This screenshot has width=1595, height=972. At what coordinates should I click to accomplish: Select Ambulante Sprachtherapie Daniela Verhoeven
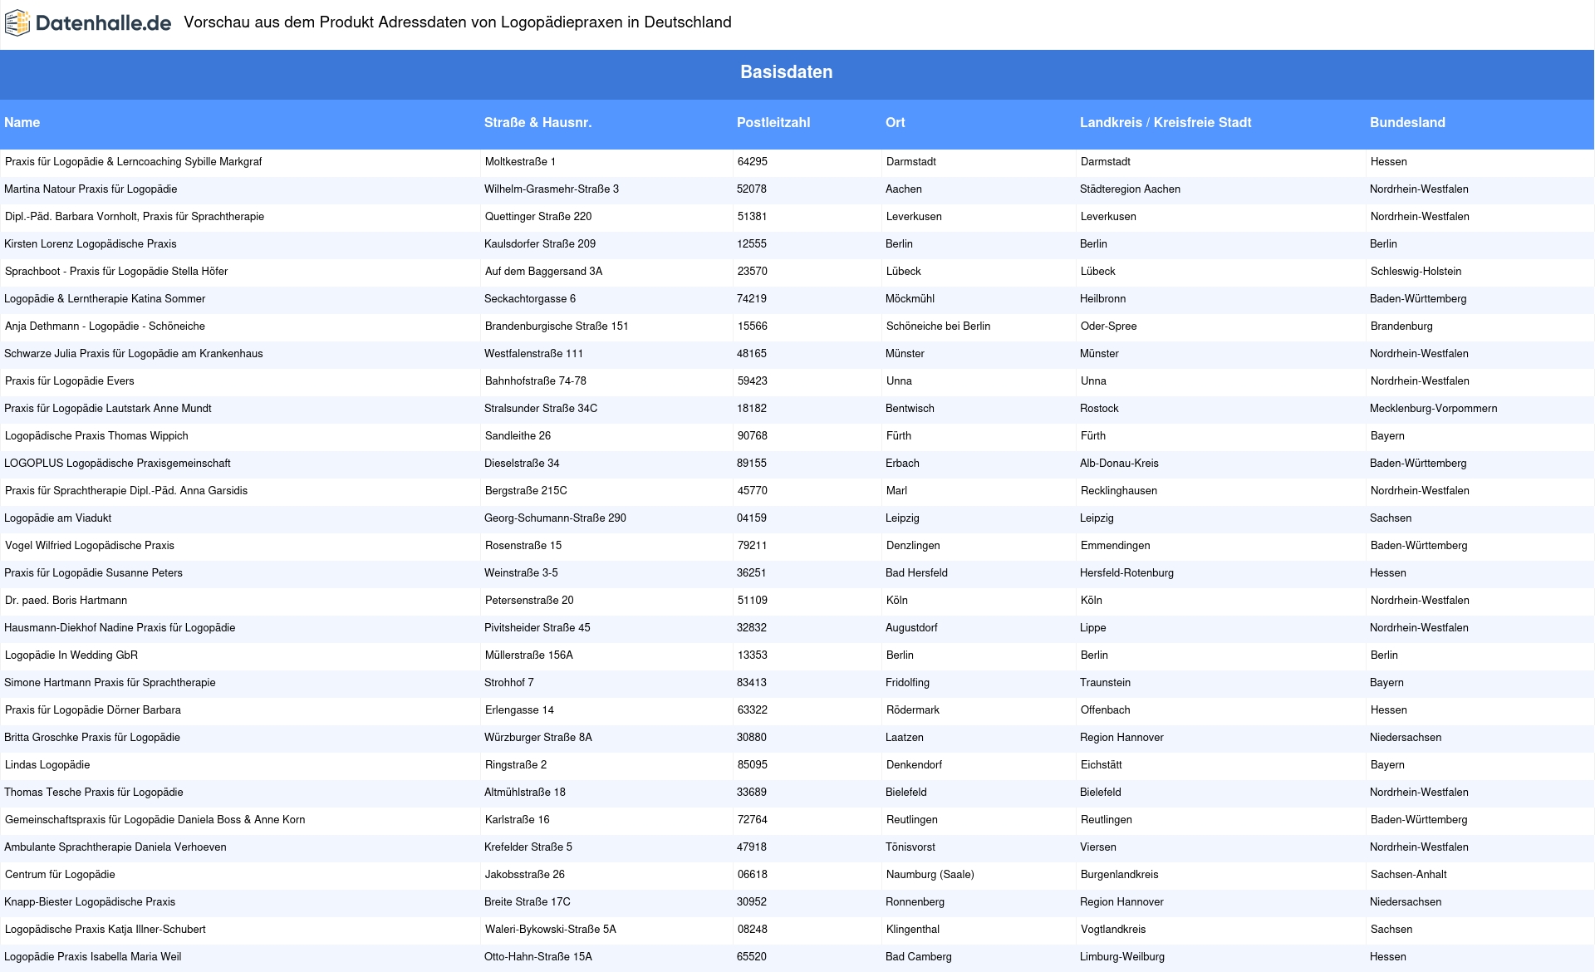click(115, 847)
